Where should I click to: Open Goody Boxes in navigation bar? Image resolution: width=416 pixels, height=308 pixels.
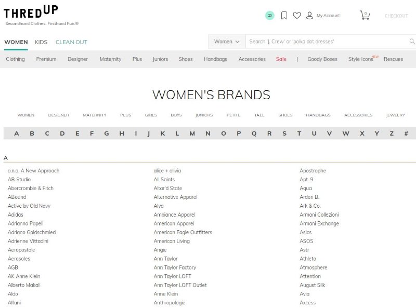click(x=322, y=59)
